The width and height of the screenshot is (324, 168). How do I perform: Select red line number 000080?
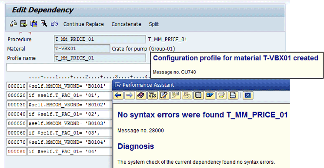pyautogui.click(x=17, y=152)
